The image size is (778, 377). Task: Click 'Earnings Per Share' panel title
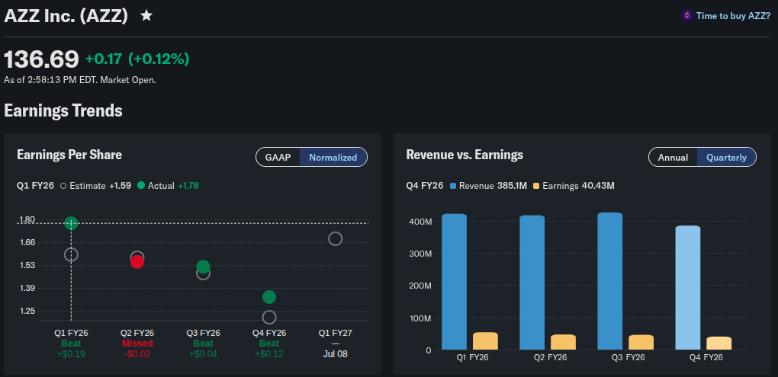pyautogui.click(x=69, y=155)
